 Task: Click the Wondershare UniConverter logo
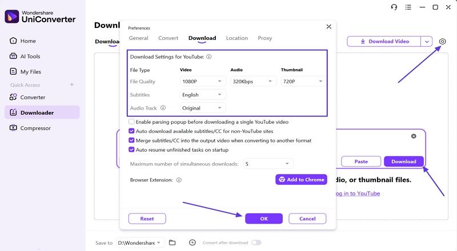point(40,17)
